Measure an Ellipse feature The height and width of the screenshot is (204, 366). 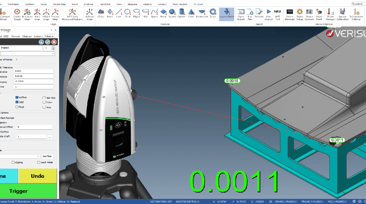[x=136, y=13]
